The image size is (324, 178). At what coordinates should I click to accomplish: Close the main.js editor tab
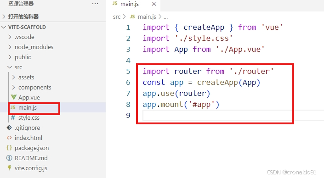154,4
